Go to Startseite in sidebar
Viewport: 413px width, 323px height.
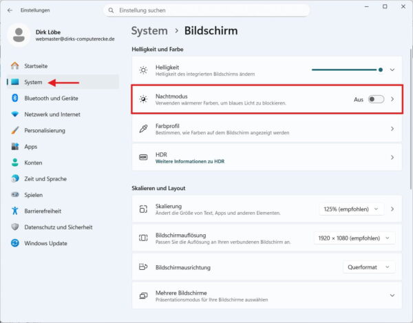click(x=63, y=66)
